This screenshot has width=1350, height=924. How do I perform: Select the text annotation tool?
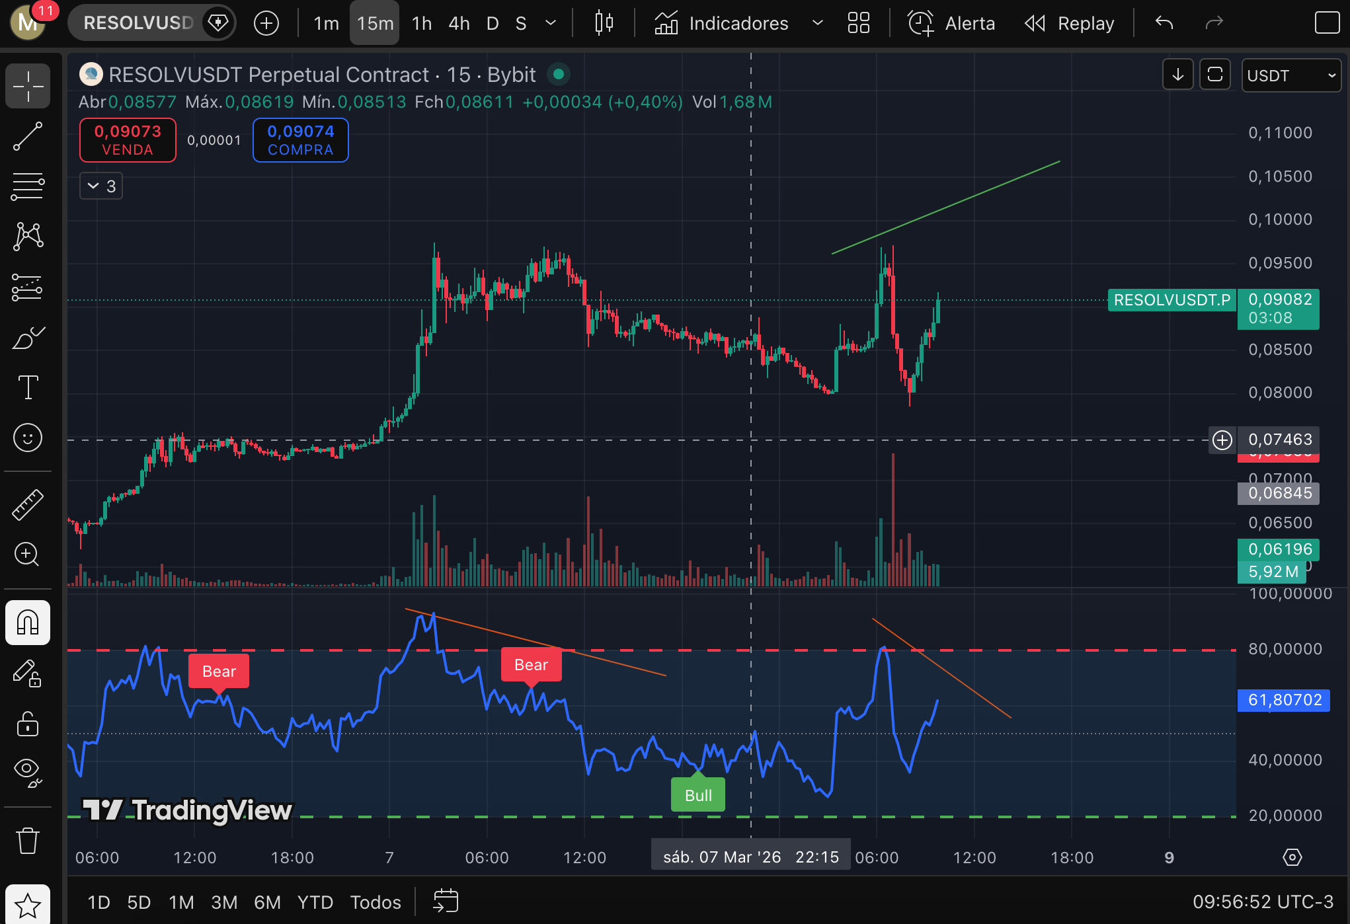pyautogui.click(x=28, y=387)
